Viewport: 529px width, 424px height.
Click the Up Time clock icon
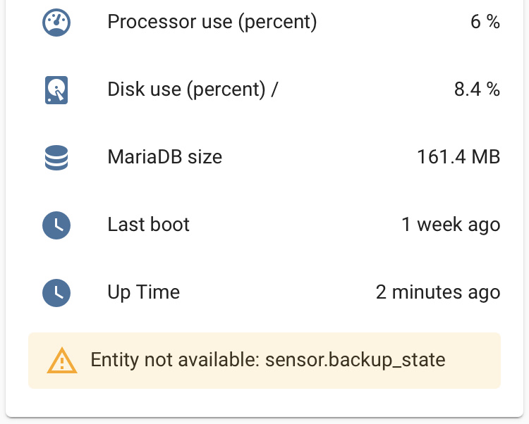[56, 293]
